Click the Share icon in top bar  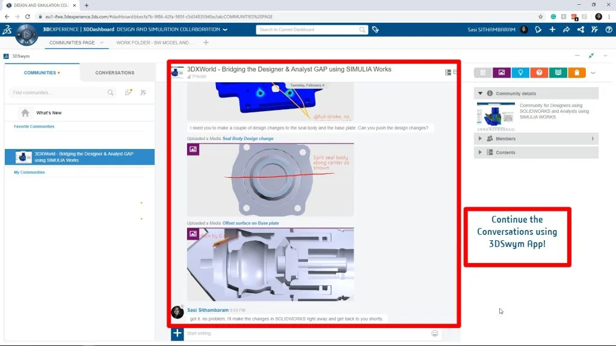pyautogui.click(x=566, y=29)
